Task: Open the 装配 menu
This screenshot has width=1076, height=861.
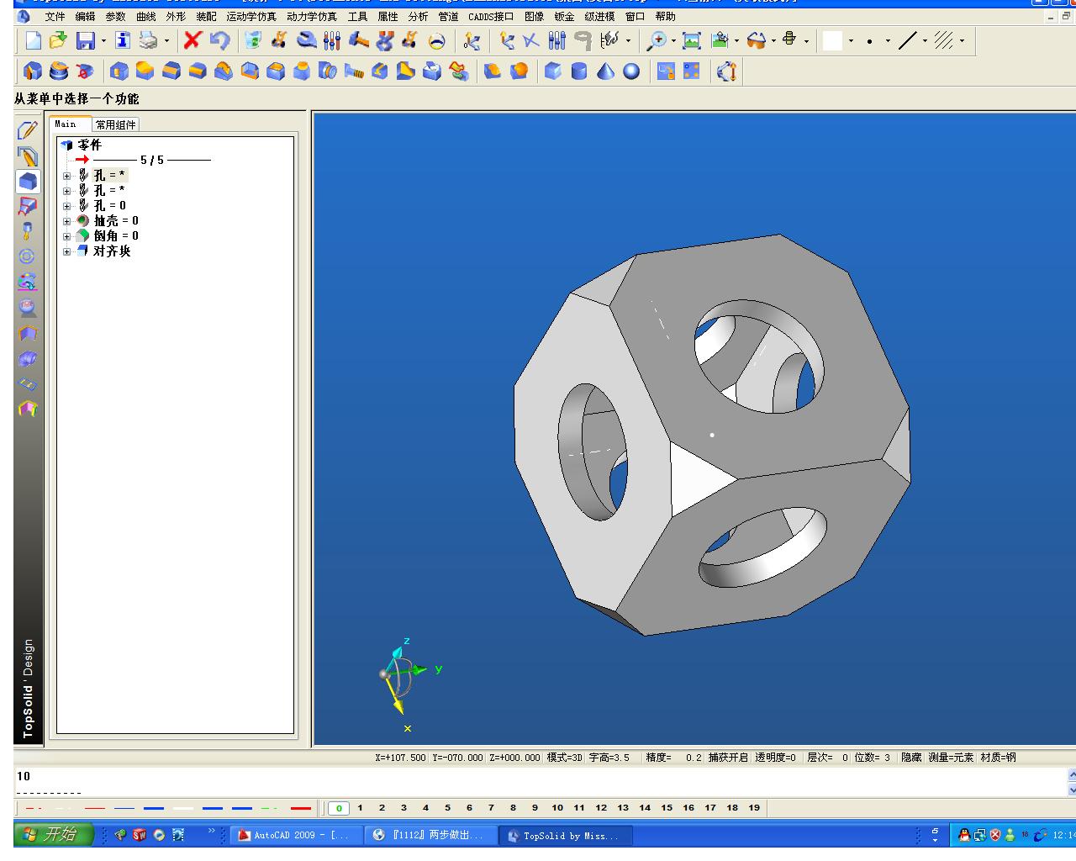Action: (206, 17)
